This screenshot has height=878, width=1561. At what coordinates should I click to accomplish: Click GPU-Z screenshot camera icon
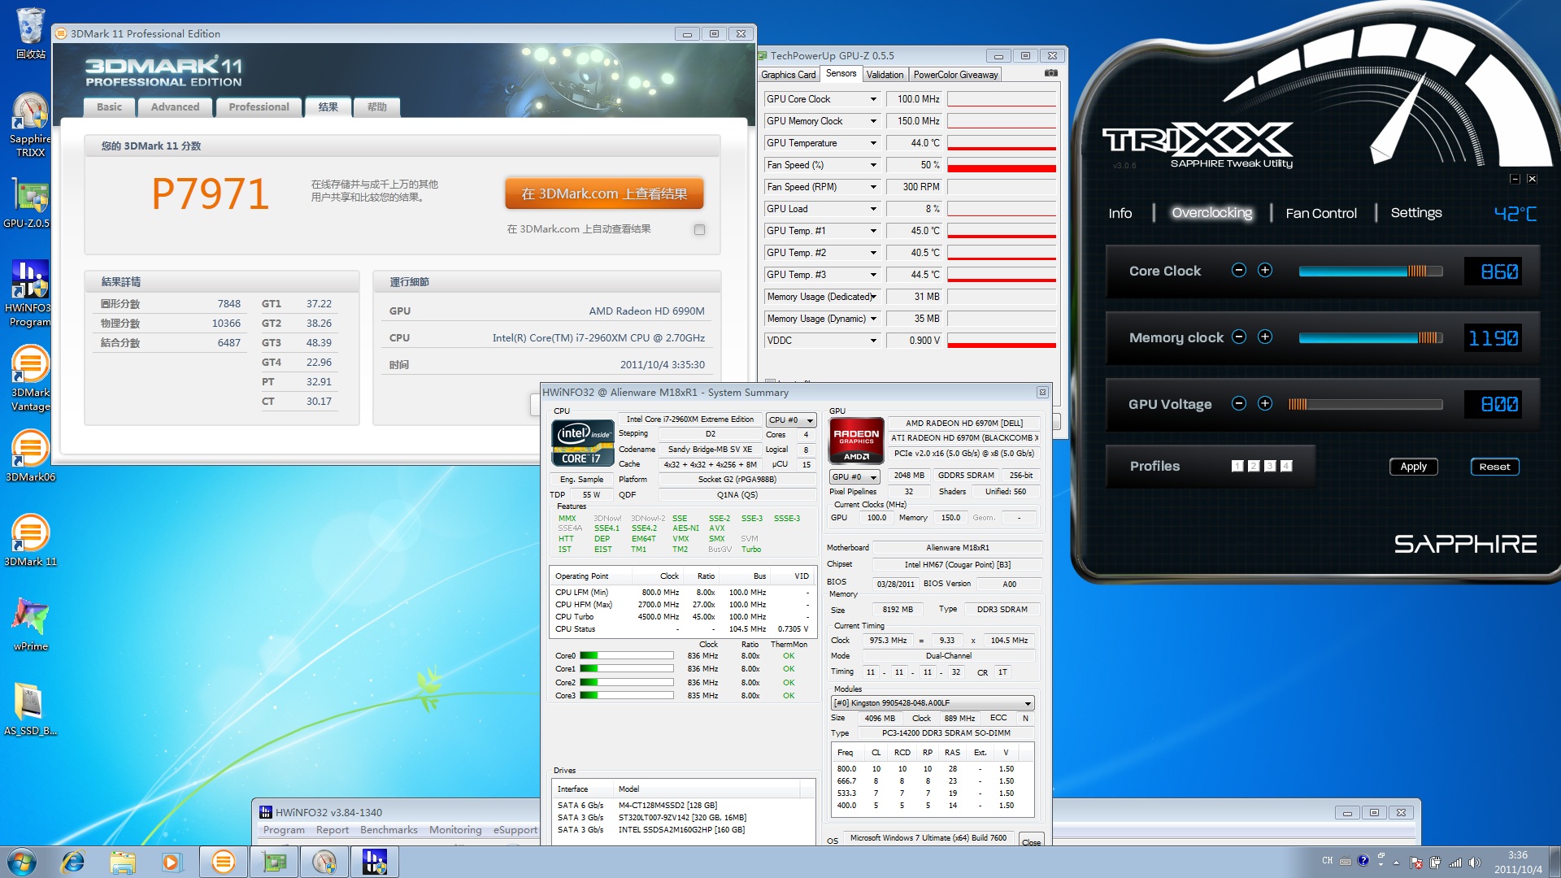(1050, 73)
